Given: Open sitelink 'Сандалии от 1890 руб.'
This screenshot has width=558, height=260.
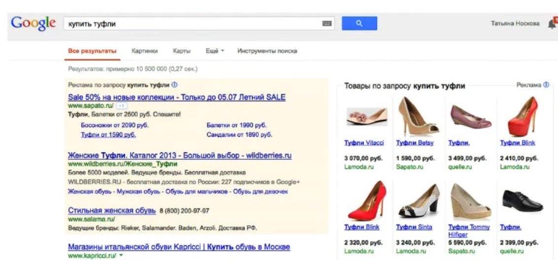Looking at the screenshot, I should point(239,135).
